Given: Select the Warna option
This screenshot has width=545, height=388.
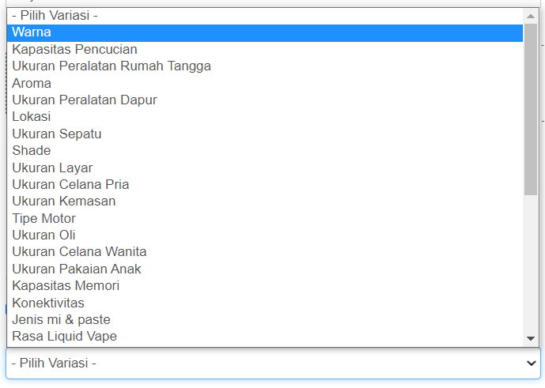Looking at the screenshot, I should tap(32, 32).
